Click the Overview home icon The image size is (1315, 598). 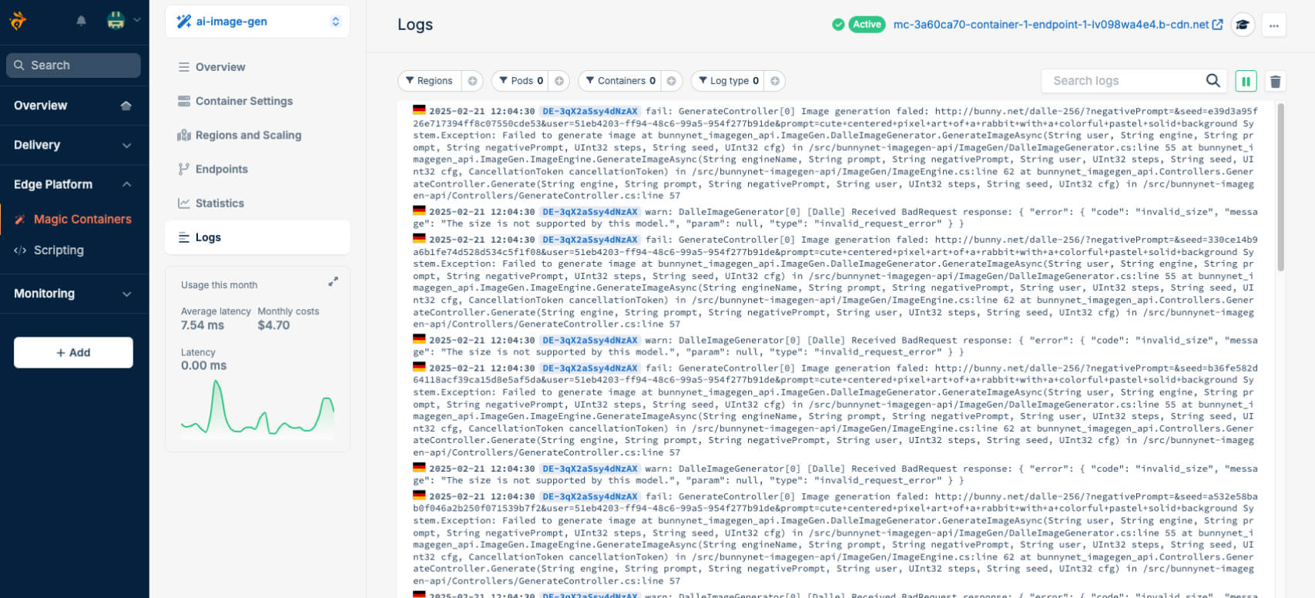click(x=126, y=106)
